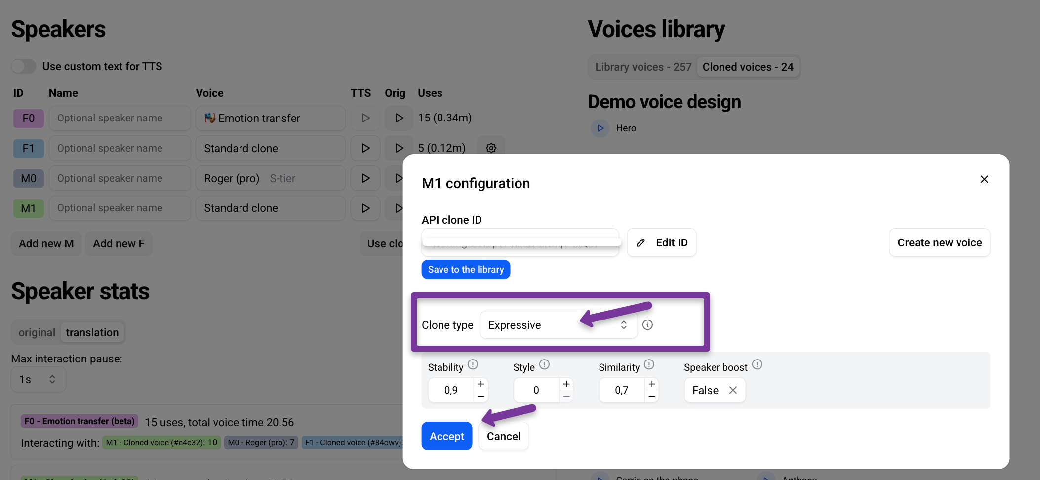The width and height of the screenshot is (1040, 480).
Task: Click the M1 optional speaker name field
Action: (120, 208)
